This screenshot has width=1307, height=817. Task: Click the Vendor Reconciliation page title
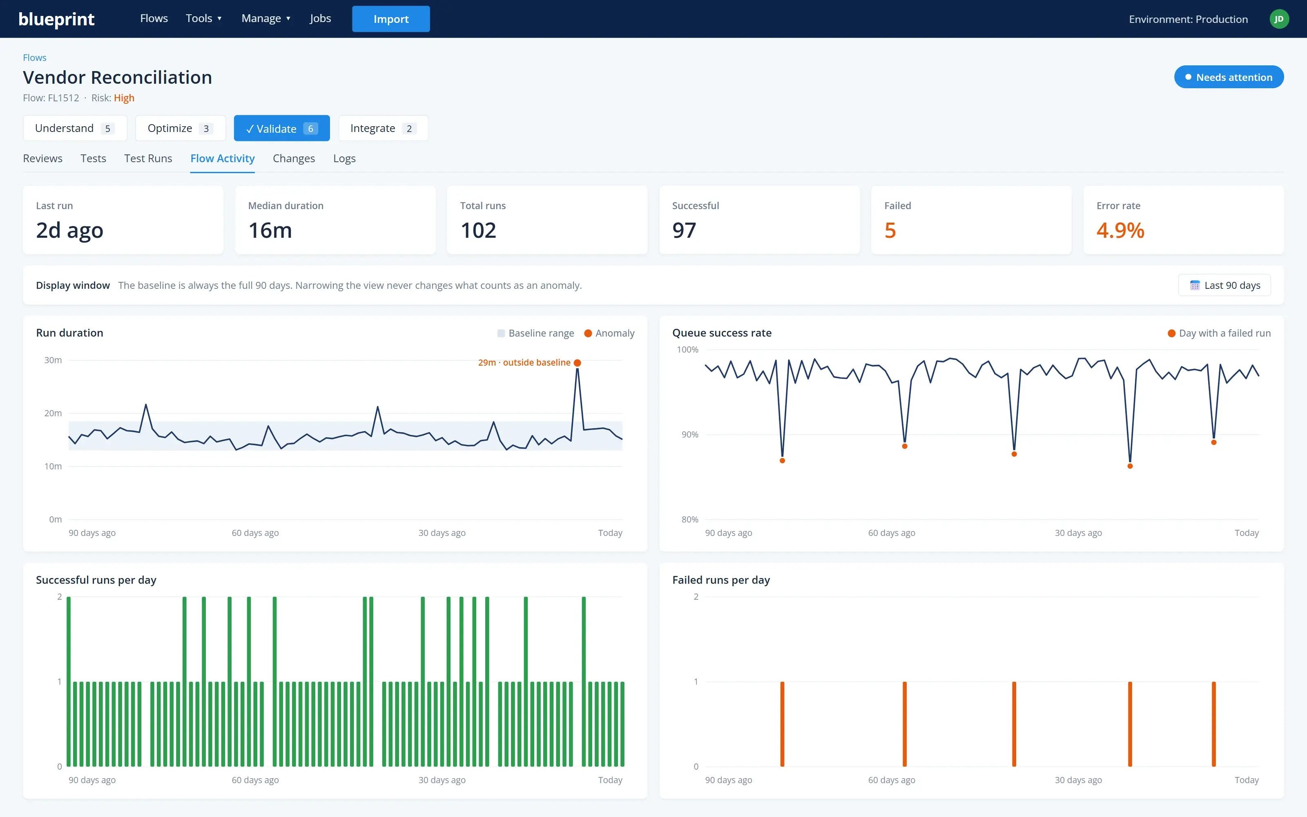point(117,77)
